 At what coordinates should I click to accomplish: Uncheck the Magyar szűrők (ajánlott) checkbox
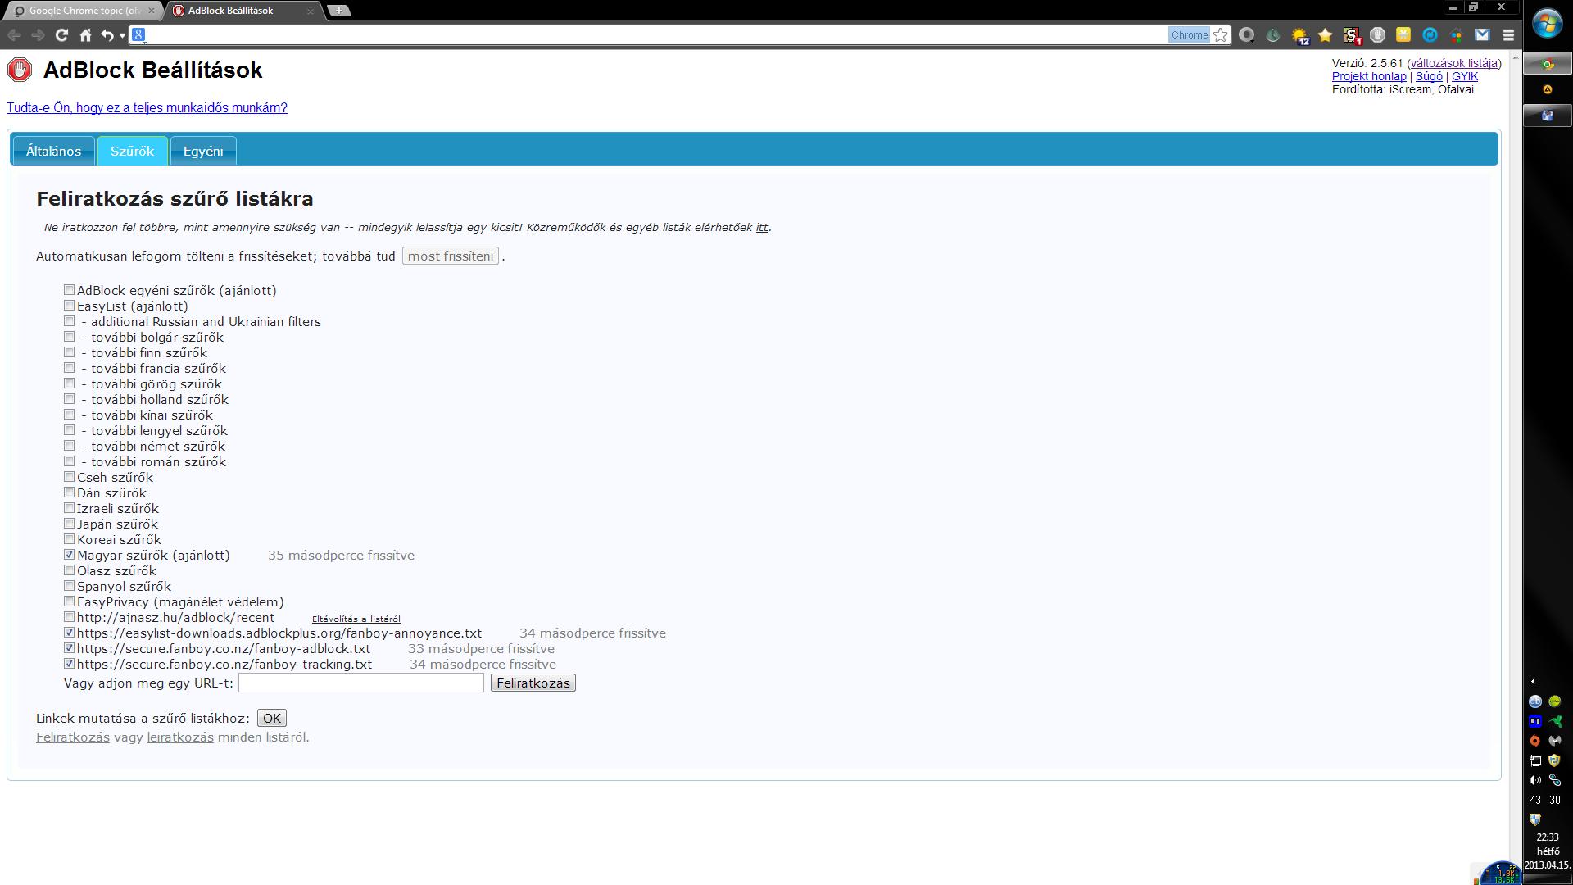pyautogui.click(x=70, y=555)
